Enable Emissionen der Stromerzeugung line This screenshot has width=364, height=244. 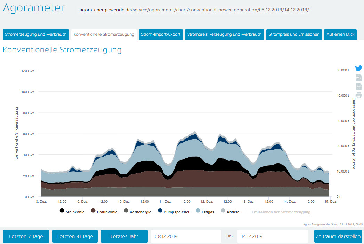click(278, 212)
